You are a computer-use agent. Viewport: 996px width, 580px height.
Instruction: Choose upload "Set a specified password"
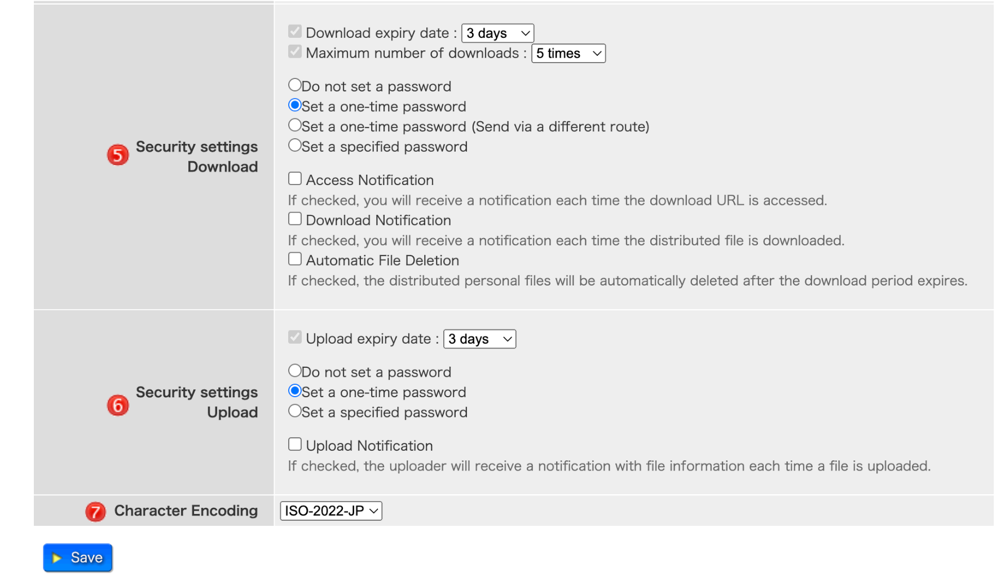(295, 411)
